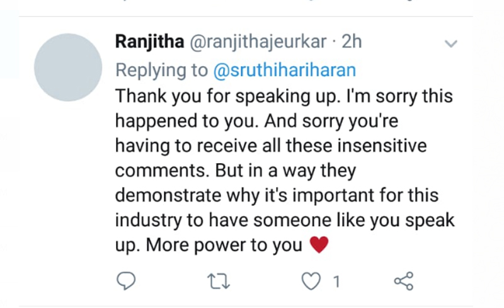Open the 2h timestamp permalink
Image resolution: width=504 pixels, height=308 pixels.
point(352,42)
